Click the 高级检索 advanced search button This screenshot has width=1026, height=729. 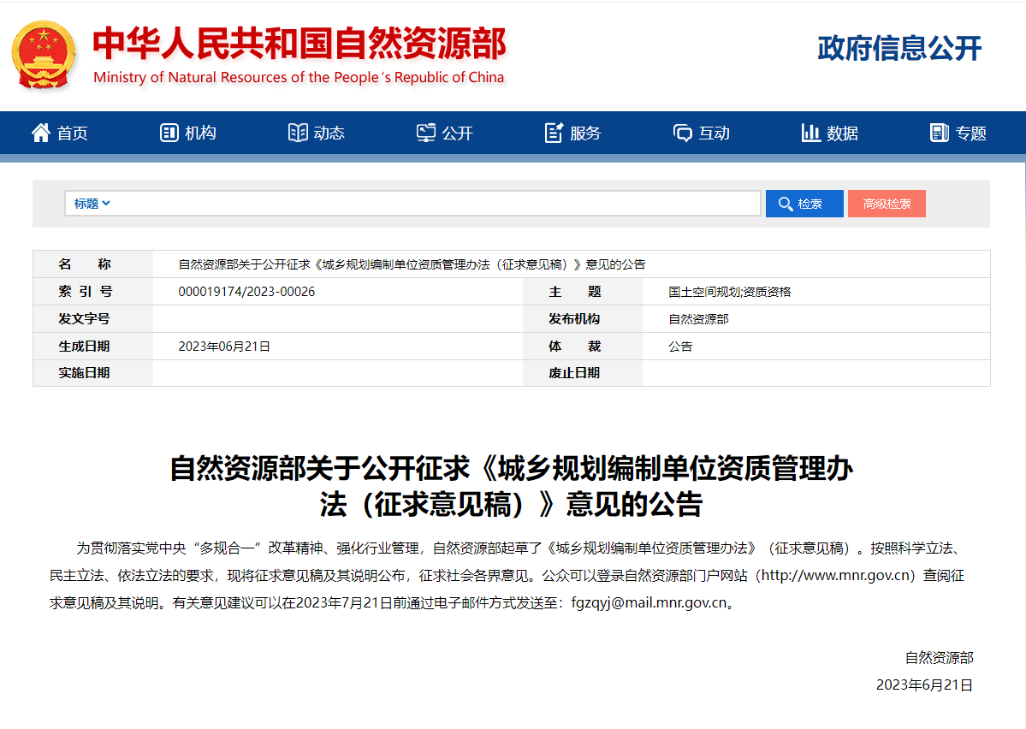click(887, 204)
